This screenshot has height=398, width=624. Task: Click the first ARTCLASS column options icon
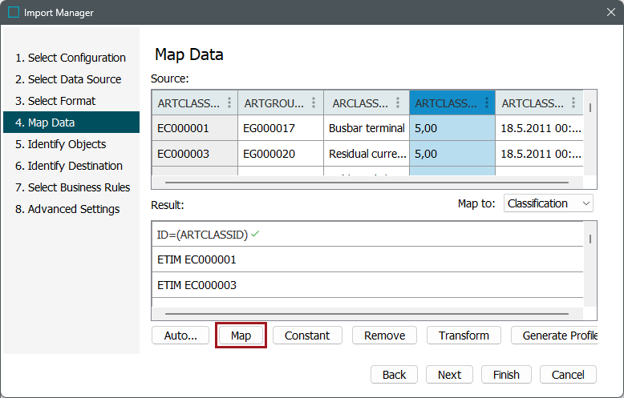point(229,103)
